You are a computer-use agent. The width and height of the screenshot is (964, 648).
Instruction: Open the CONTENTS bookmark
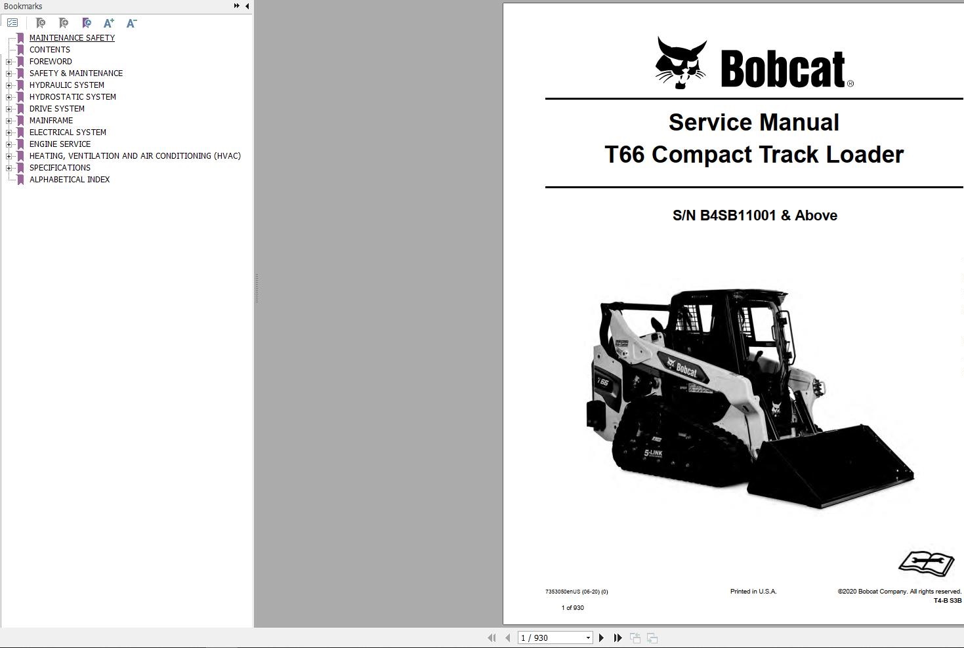50,50
